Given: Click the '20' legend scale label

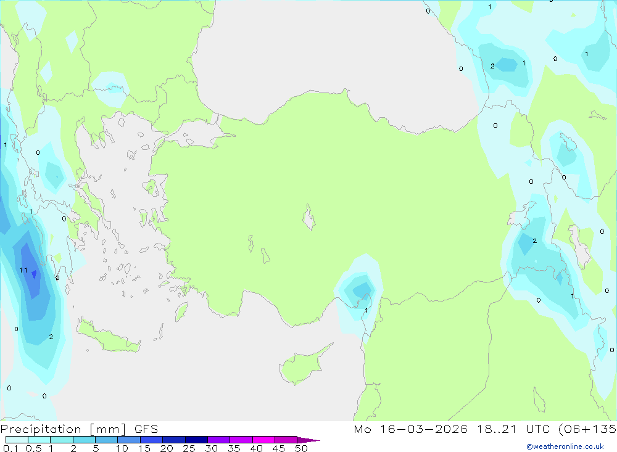Looking at the screenshot, I should (x=167, y=448).
